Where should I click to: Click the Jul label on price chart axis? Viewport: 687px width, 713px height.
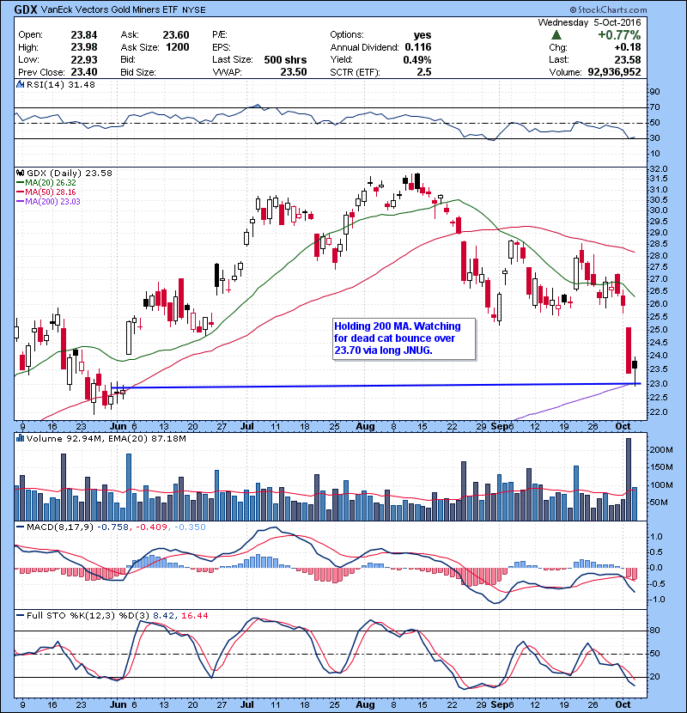pyautogui.click(x=246, y=427)
